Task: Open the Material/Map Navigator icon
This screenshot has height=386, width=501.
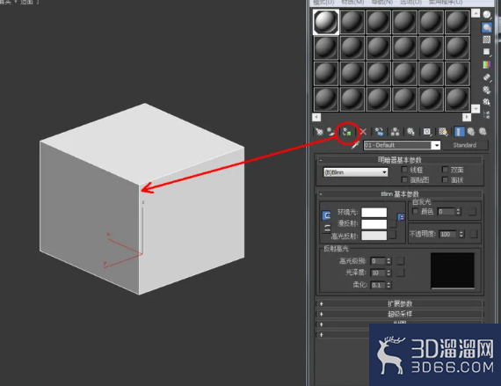Action: coord(487,114)
